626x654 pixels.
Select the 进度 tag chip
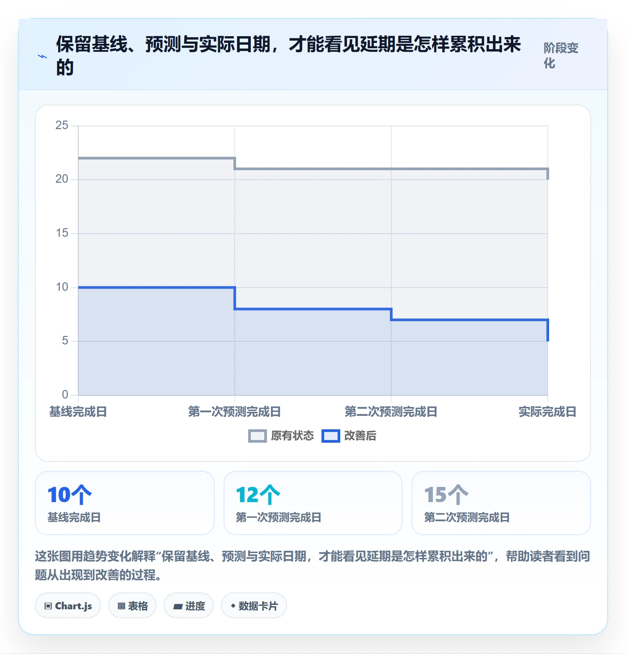(x=189, y=606)
